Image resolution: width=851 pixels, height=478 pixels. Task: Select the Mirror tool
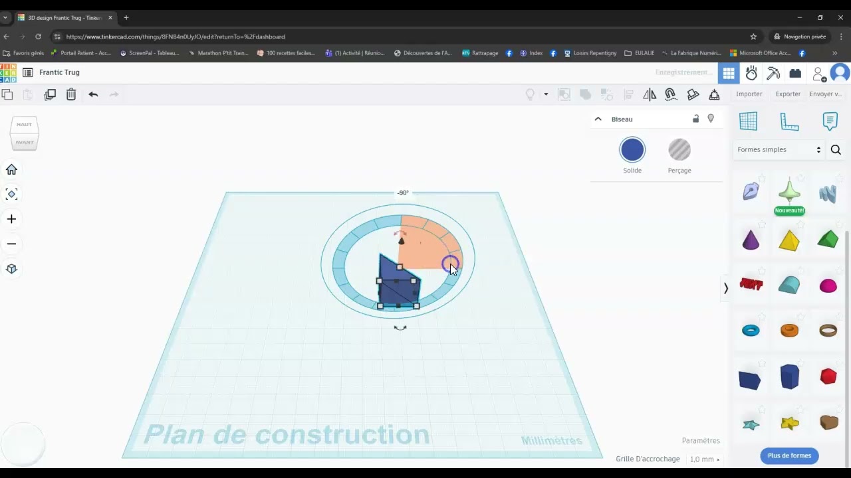tap(650, 94)
